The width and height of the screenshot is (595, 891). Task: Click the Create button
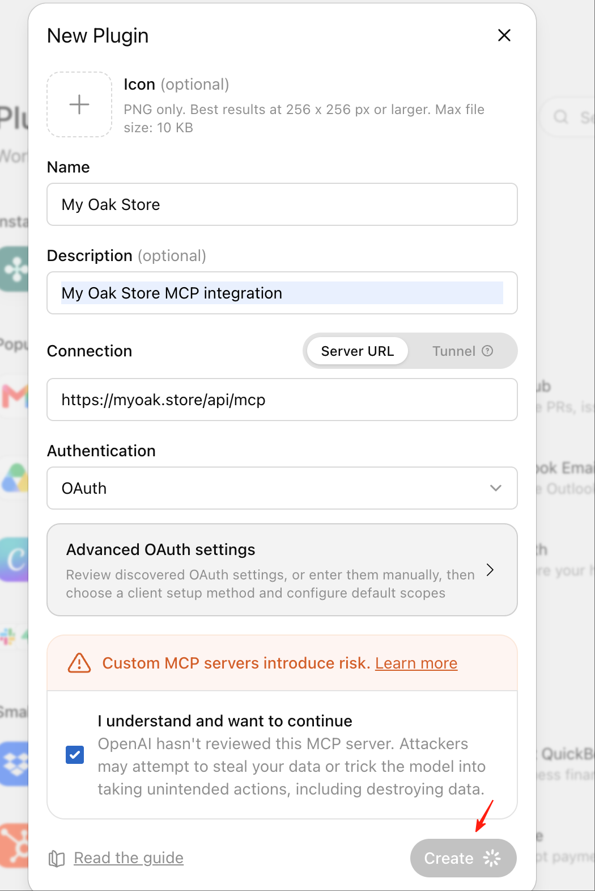point(463,858)
